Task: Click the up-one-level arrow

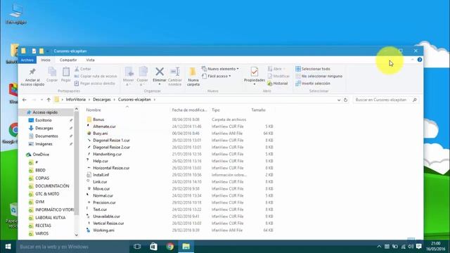Action: pos(49,100)
